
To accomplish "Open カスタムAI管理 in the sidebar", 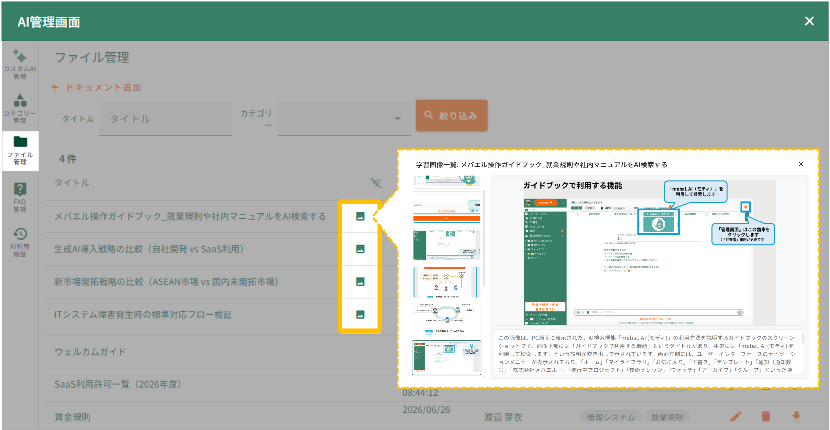I will tap(20, 64).
